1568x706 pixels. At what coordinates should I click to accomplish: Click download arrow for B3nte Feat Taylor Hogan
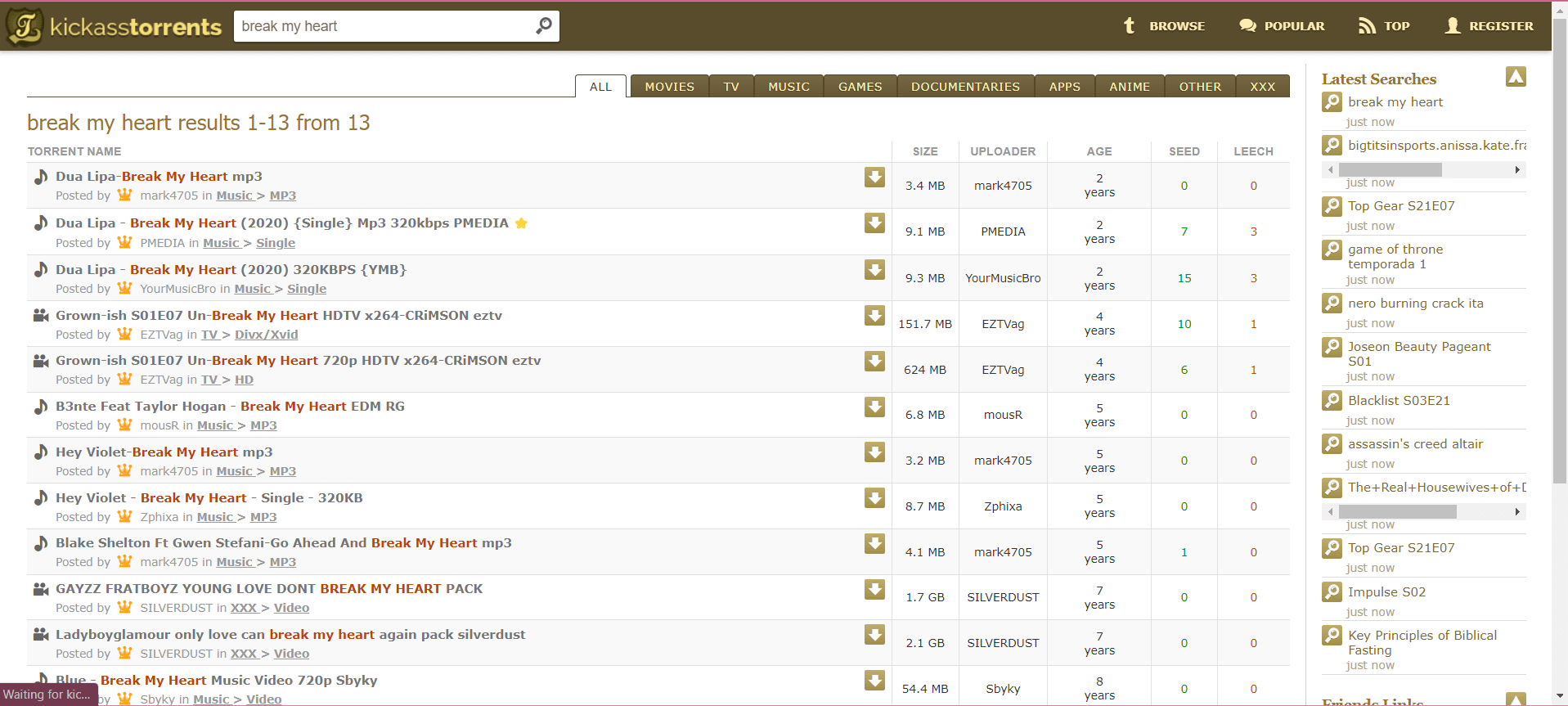tap(874, 407)
